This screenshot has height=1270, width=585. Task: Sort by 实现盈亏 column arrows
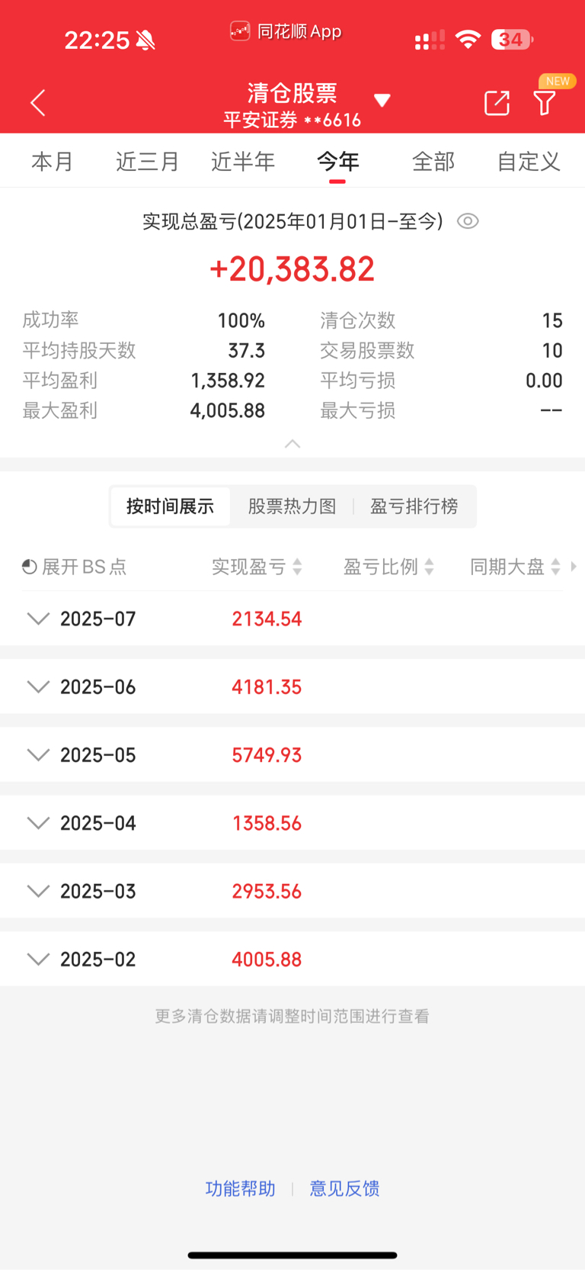[298, 567]
